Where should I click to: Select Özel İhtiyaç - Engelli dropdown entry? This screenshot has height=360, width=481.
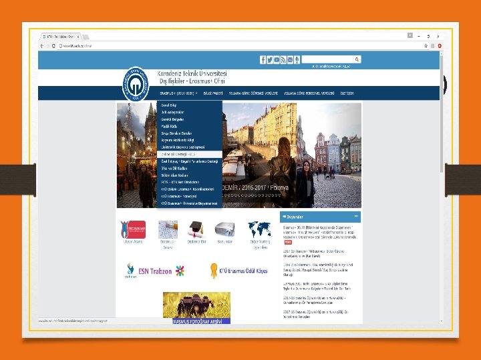click(x=190, y=161)
